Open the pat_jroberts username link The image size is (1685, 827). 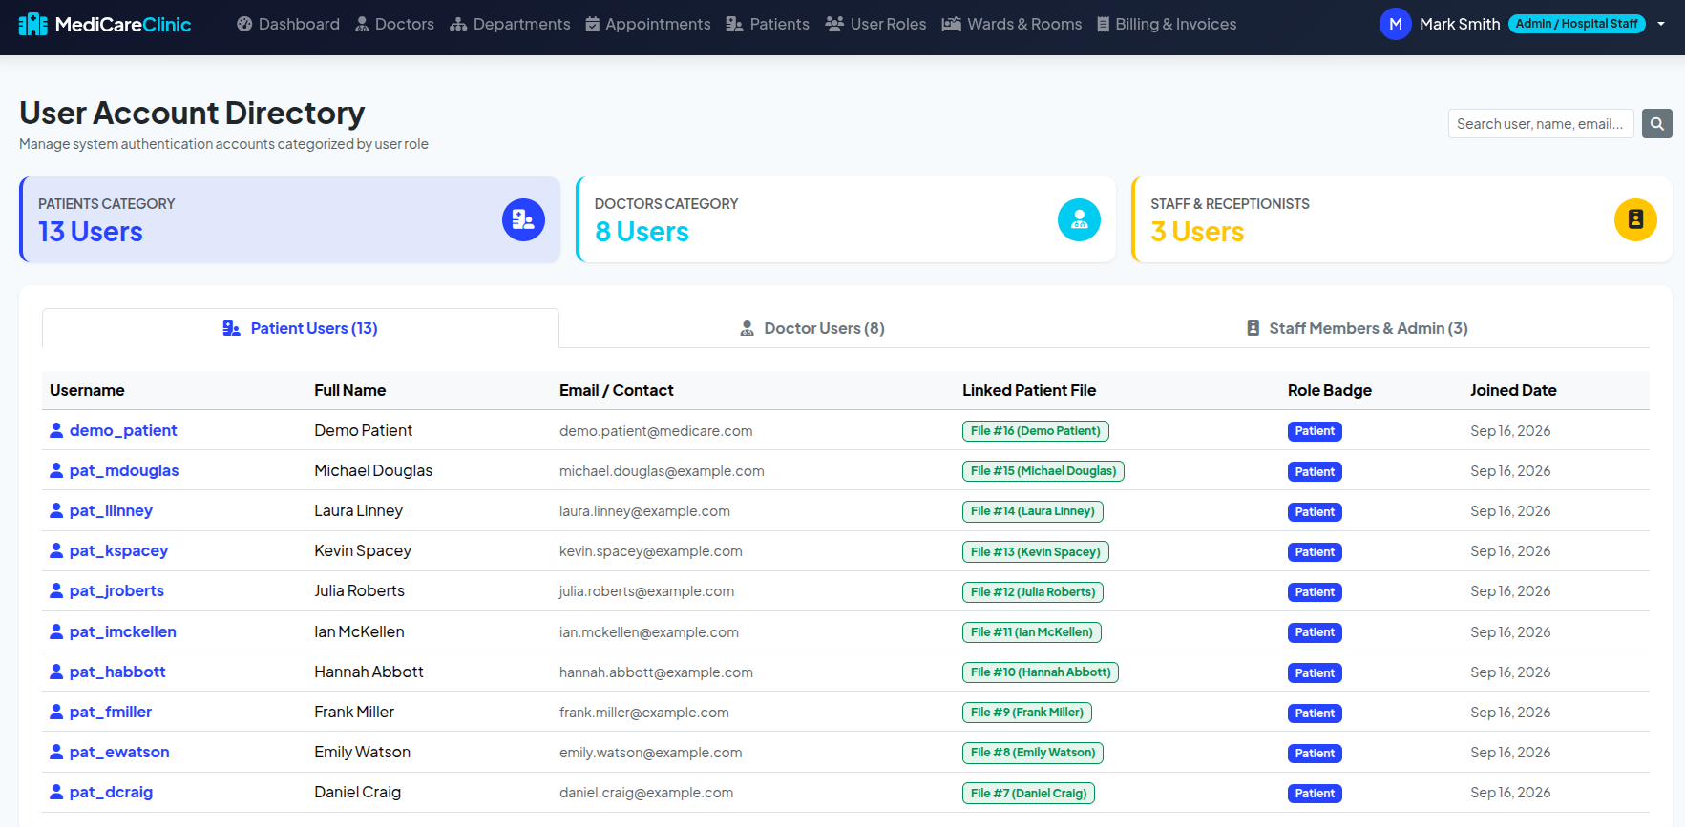coord(116,590)
